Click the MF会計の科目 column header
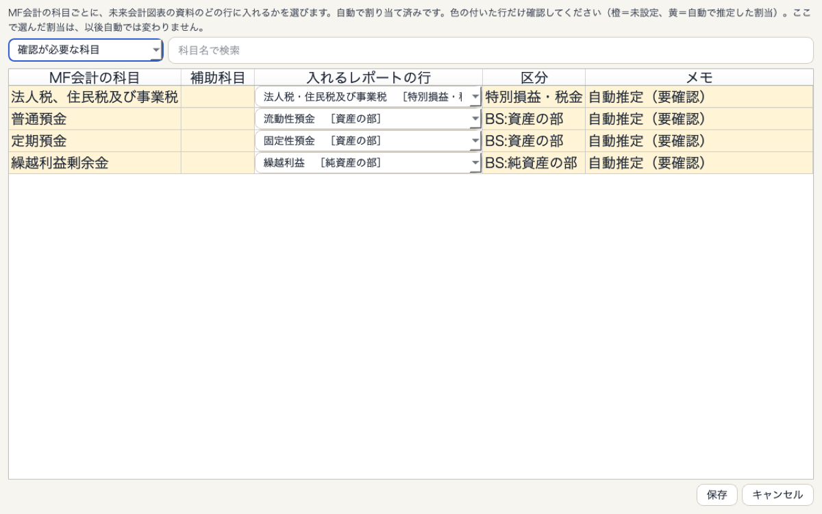The width and height of the screenshot is (822, 514). click(x=95, y=77)
